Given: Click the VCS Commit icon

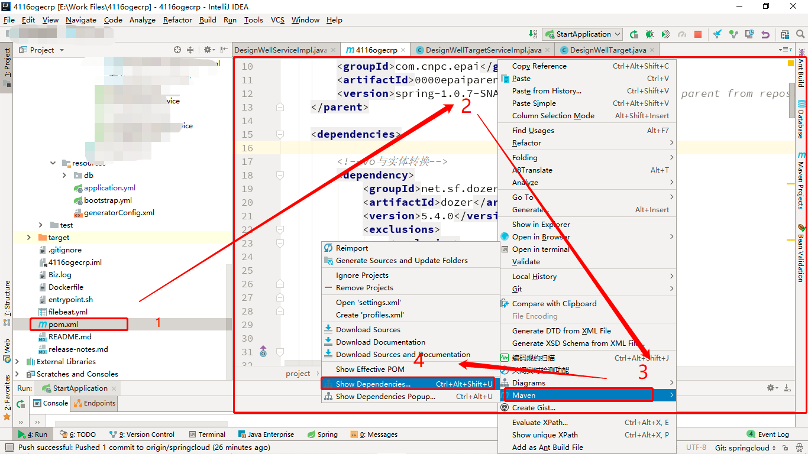Looking at the screenshot, I should (x=733, y=34).
